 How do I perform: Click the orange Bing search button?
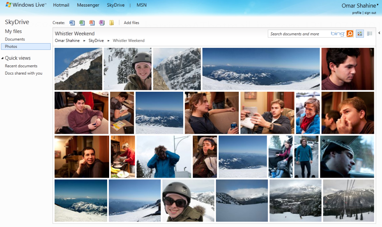click(x=350, y=34)
